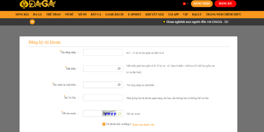The image size is (264, 132).
Task: Open Chính sách thành viên link
Action: [143, 125]
